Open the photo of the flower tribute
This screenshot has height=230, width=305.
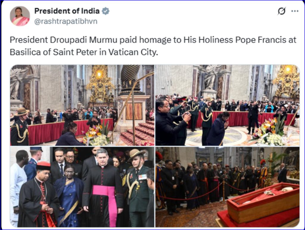[82, 105]
